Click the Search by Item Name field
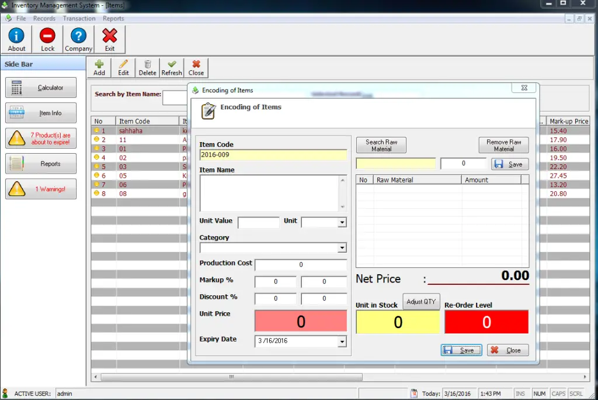598x400 pixels. pyautogui.click(x=175, y=98)
